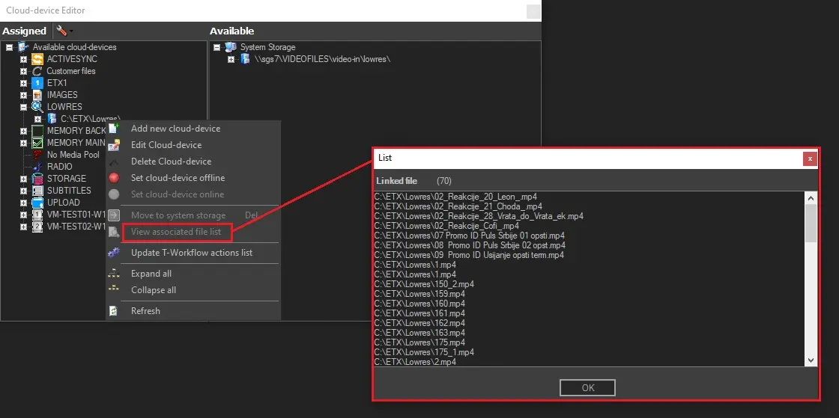Select Update T-Workflow actions list

click(191, 253)
